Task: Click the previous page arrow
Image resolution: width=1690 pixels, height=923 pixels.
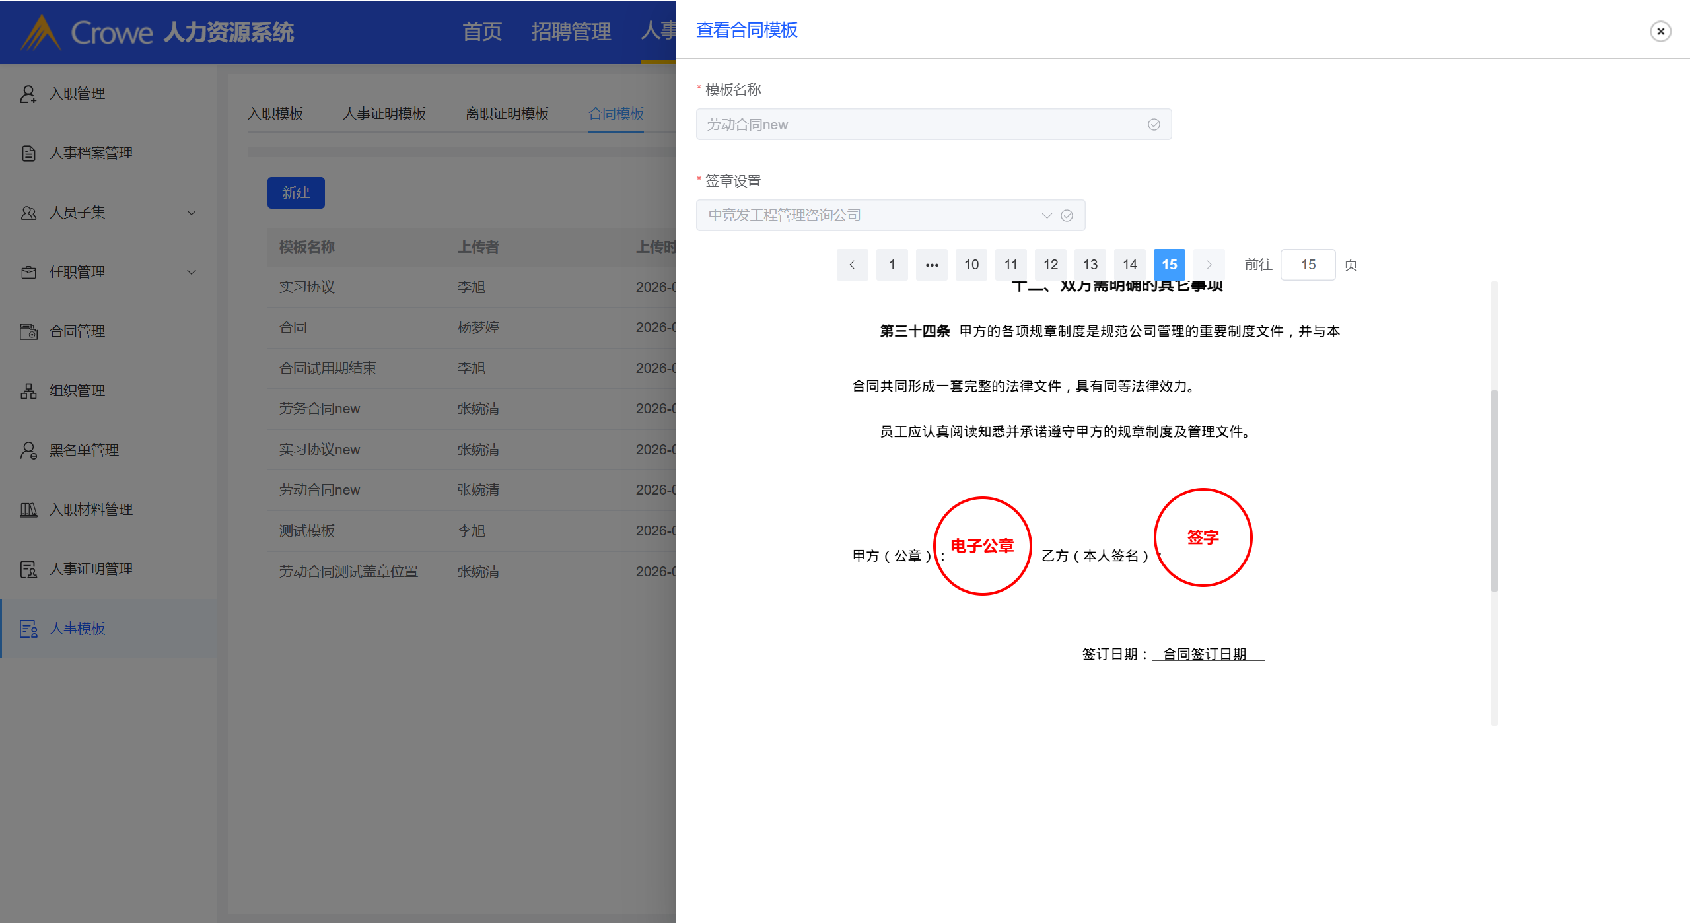Action: pyautogui.click(x=852, y=265)
